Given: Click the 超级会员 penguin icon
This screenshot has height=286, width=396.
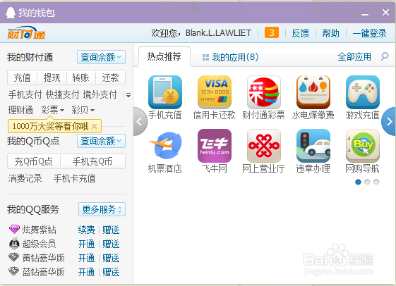Looking at the screenshot, I should [14, 244].
